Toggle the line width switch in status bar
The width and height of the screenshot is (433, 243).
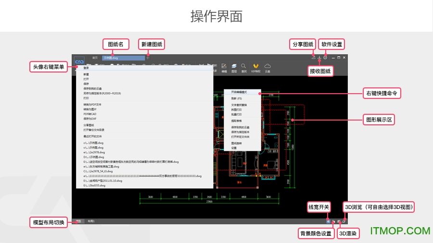[328, 221]
